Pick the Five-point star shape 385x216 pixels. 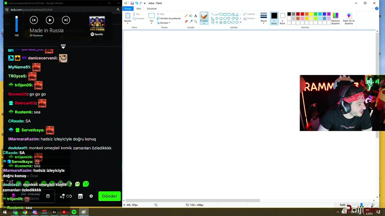(221, 22)
